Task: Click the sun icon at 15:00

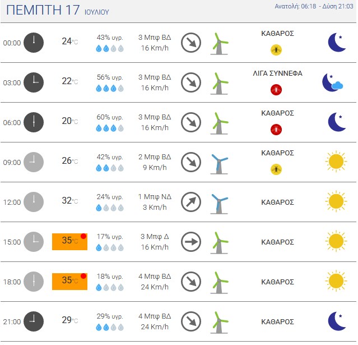Action: coord(336,241)
